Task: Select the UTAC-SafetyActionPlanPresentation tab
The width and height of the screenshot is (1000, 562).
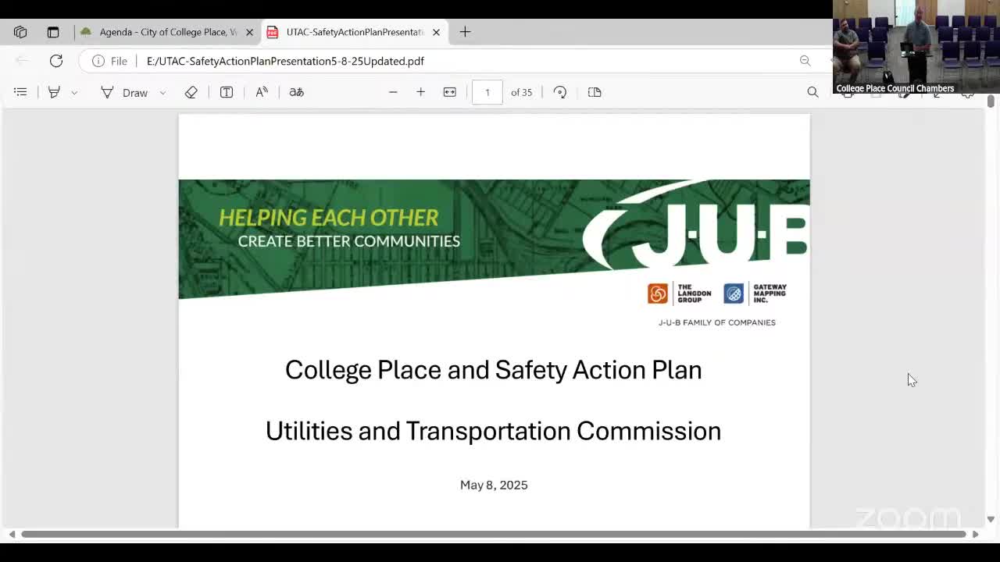Action: pyautogui.click(x=354, y=32)
